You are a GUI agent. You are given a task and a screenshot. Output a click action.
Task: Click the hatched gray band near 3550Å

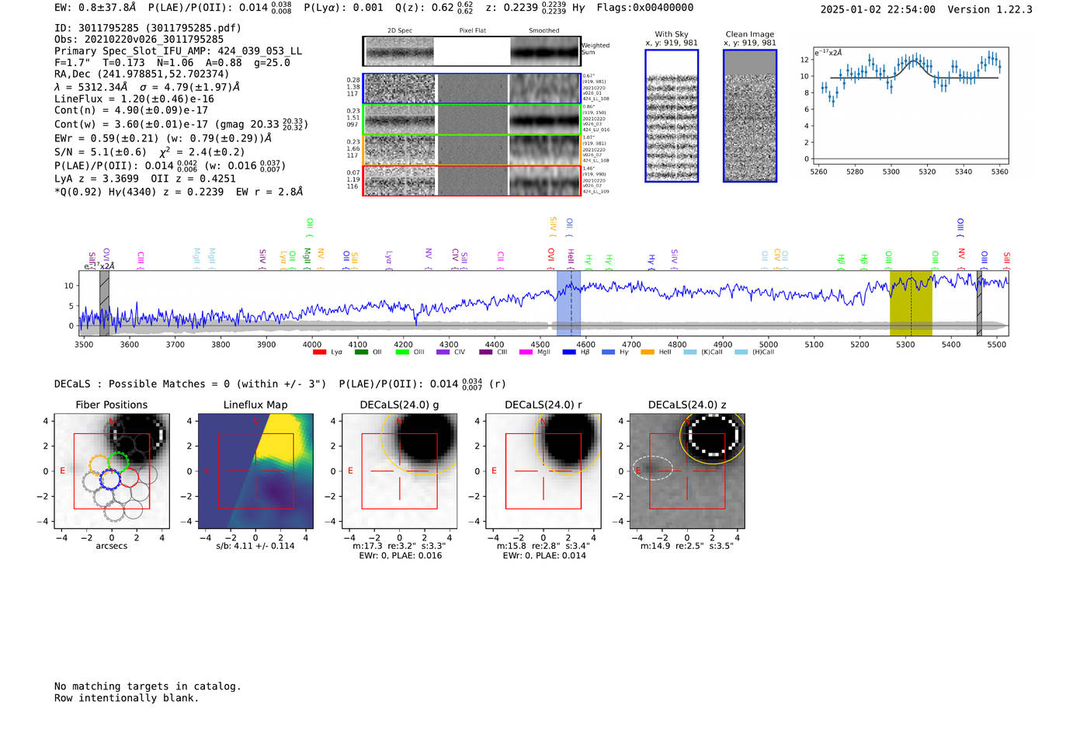point(104,304)
